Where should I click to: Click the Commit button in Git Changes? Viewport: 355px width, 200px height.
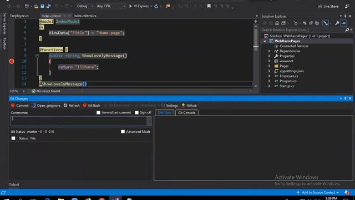(x=19, y=106)
